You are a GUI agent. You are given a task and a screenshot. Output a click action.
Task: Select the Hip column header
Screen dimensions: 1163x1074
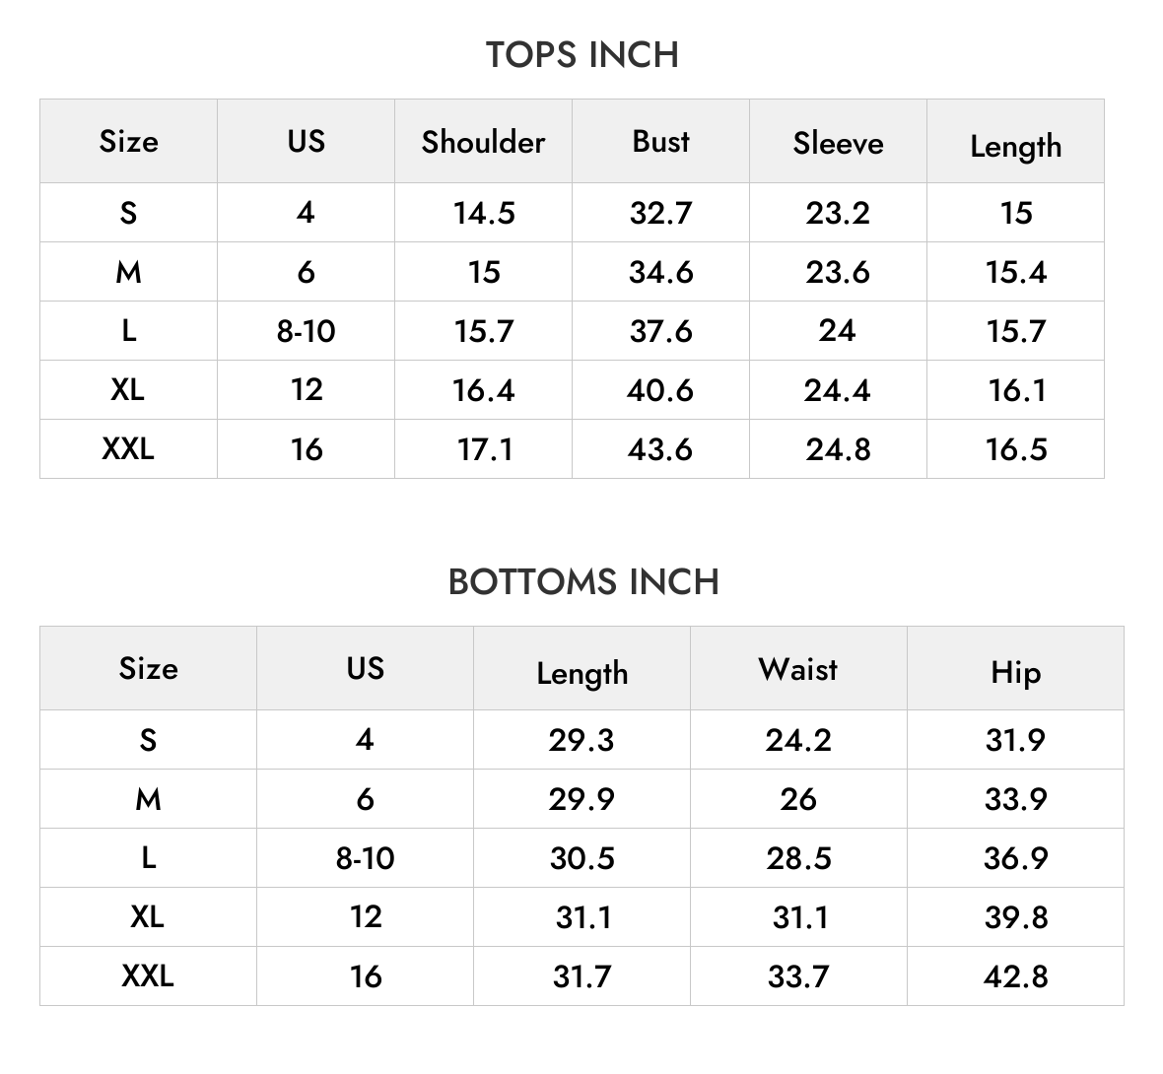[x=1015, y=673]
